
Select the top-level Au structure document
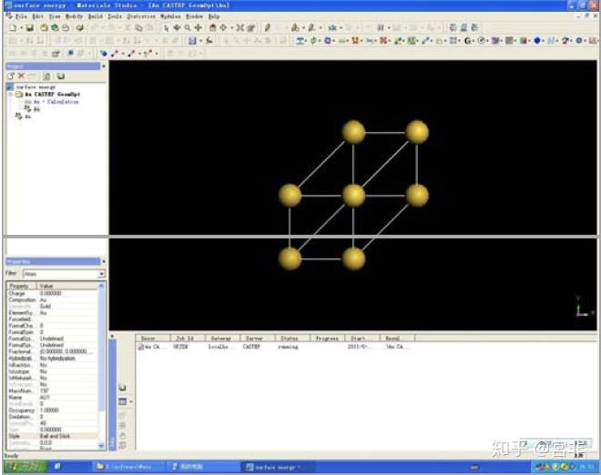(24, 116)
